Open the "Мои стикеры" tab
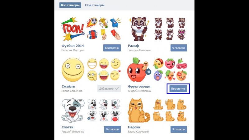This screenshot has width=249, height=140. pos(95,5)
